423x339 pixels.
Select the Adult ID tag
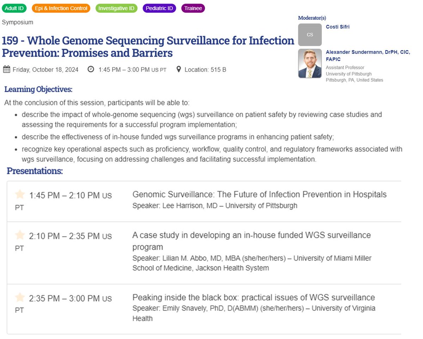14,8
